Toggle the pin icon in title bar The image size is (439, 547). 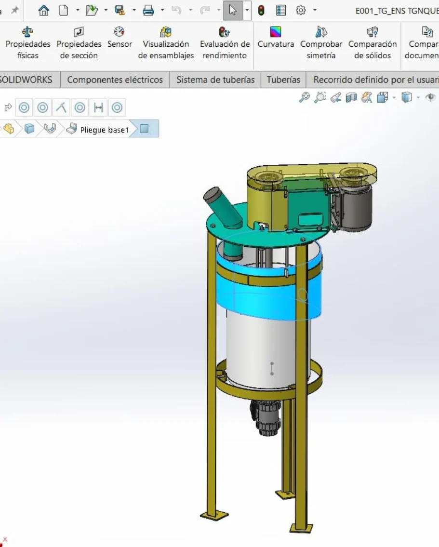tap(15, 10)
